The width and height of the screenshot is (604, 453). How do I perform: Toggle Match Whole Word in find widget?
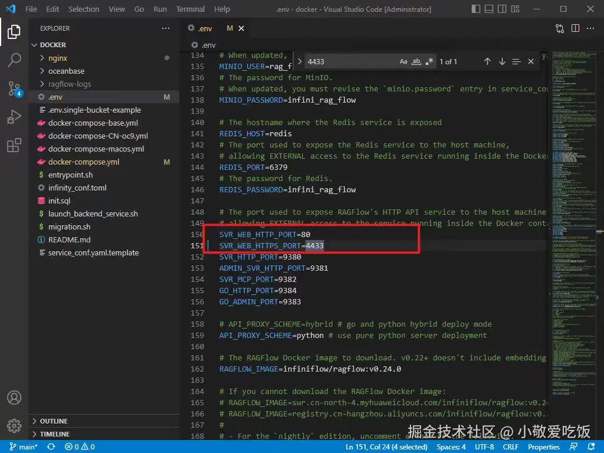click(x=416, y=61)
